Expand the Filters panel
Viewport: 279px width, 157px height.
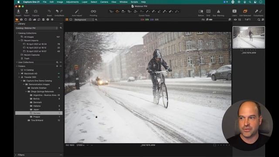click(16, 155)
